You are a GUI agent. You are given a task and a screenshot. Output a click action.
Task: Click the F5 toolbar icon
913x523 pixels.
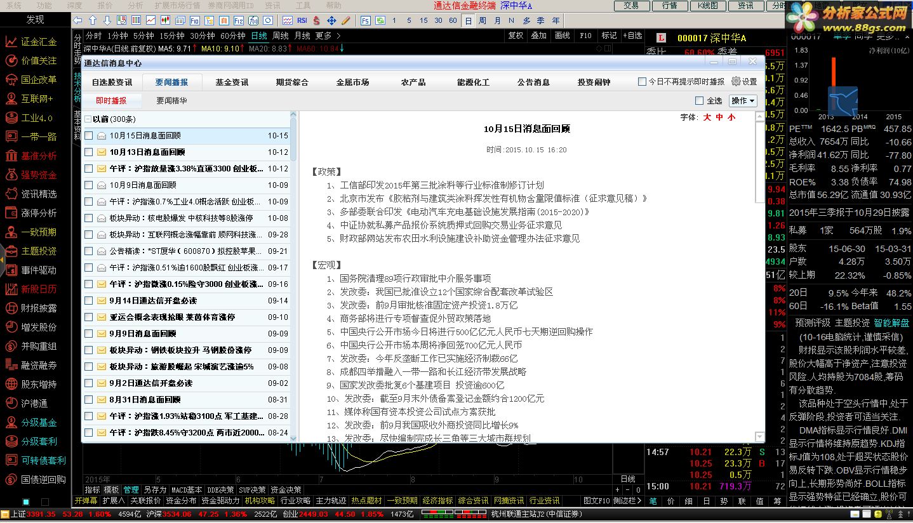(365, 20)
